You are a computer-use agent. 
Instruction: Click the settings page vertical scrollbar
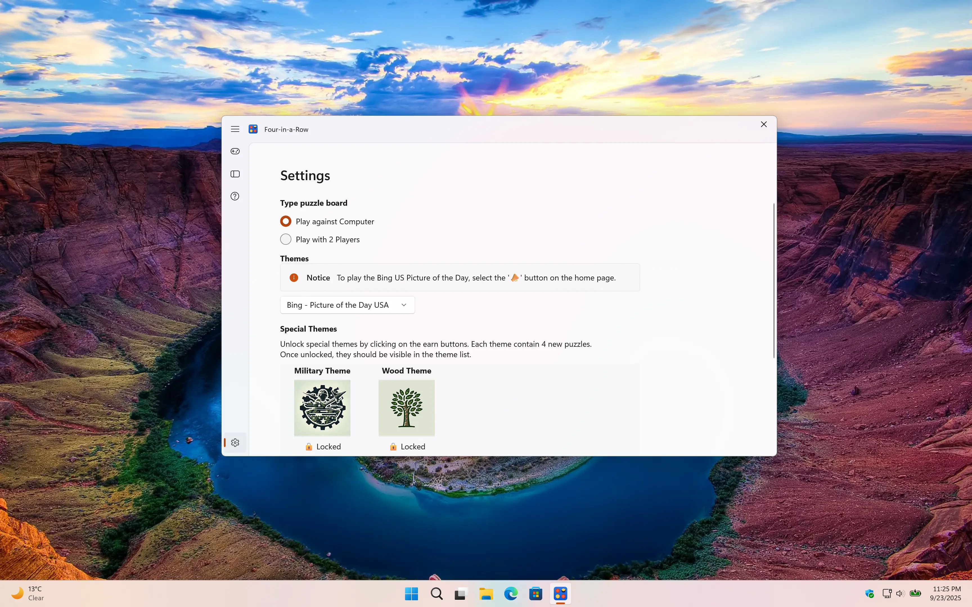(x=774, y=281)
